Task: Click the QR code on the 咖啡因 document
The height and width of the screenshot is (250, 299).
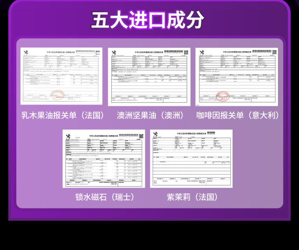Action: (273, 52)
